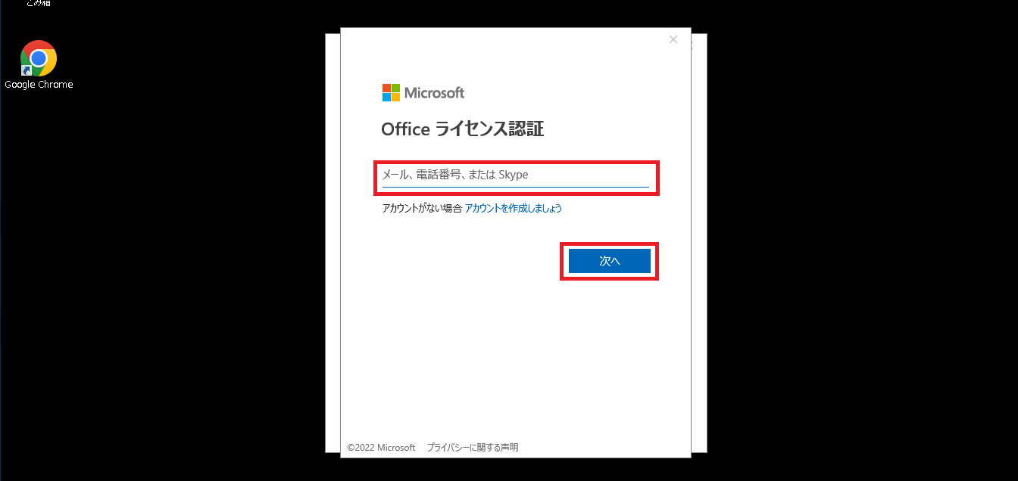
Task: Close the Office license activation dialog
Action: point(673,39)
